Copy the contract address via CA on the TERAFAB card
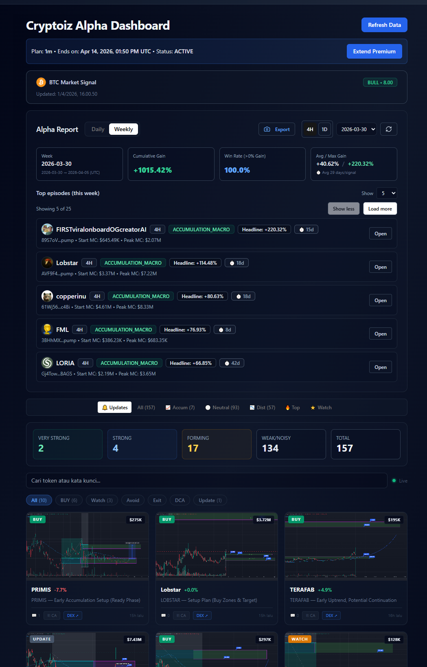Viewport: 427px width, 667px height. [x=310, y=615]
